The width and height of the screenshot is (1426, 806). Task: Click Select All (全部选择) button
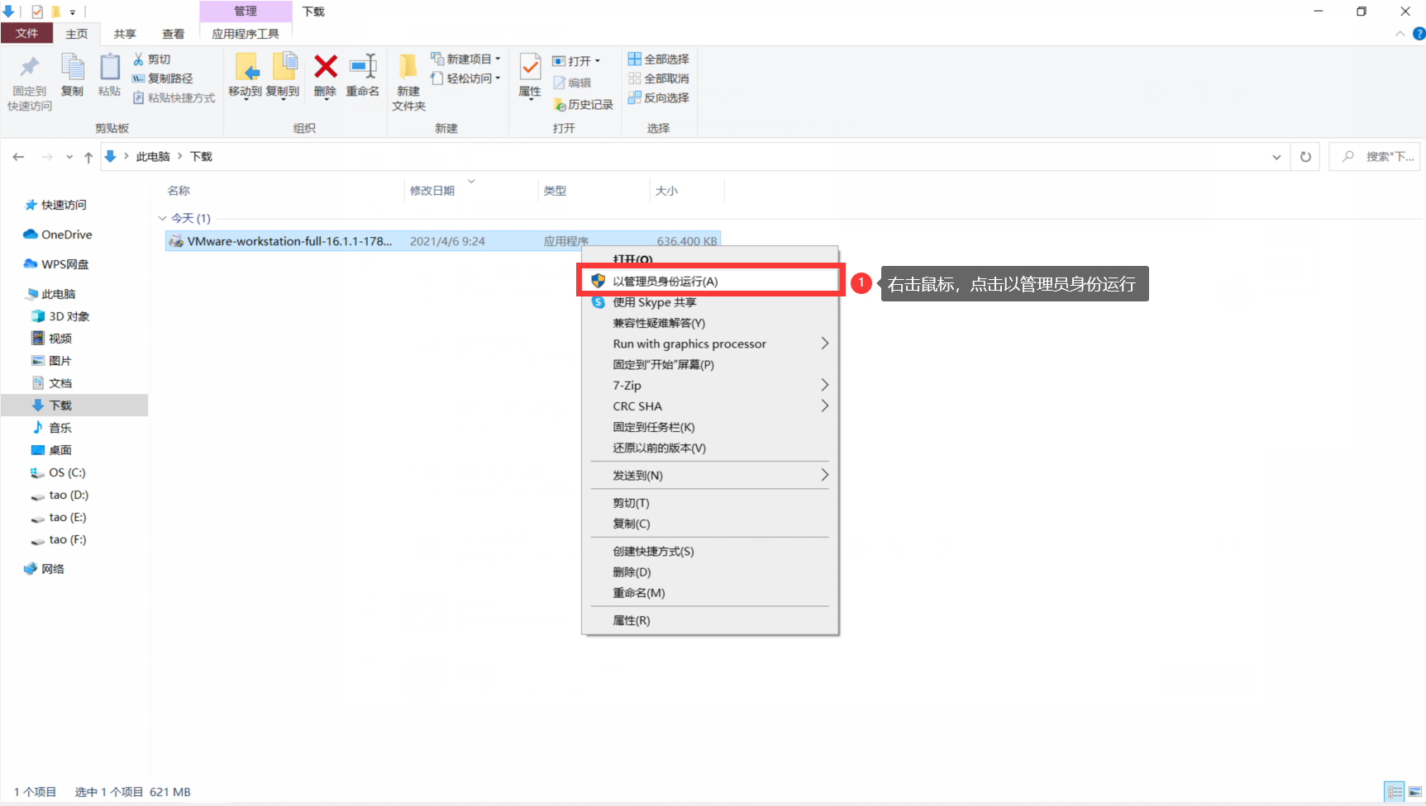point(659,59)
